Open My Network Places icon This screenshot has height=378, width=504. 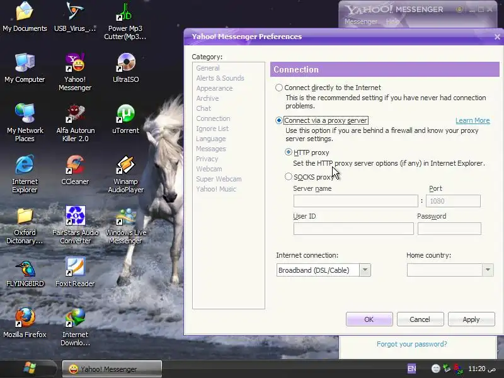click(25, 123)
